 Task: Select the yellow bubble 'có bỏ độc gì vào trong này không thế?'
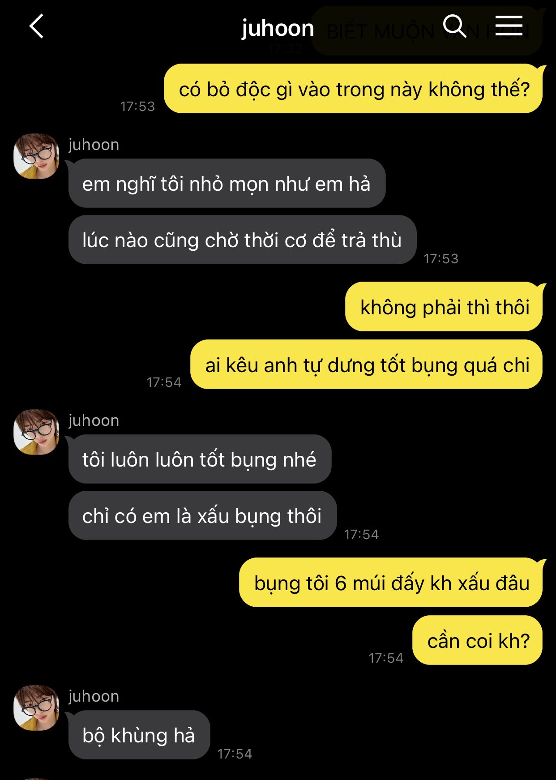coord(353,89)
